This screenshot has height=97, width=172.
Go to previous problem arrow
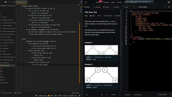[x=107, y=95]
